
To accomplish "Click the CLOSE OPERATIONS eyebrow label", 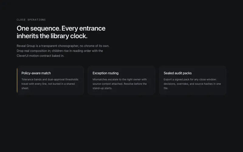I will (x=31, y=20).
